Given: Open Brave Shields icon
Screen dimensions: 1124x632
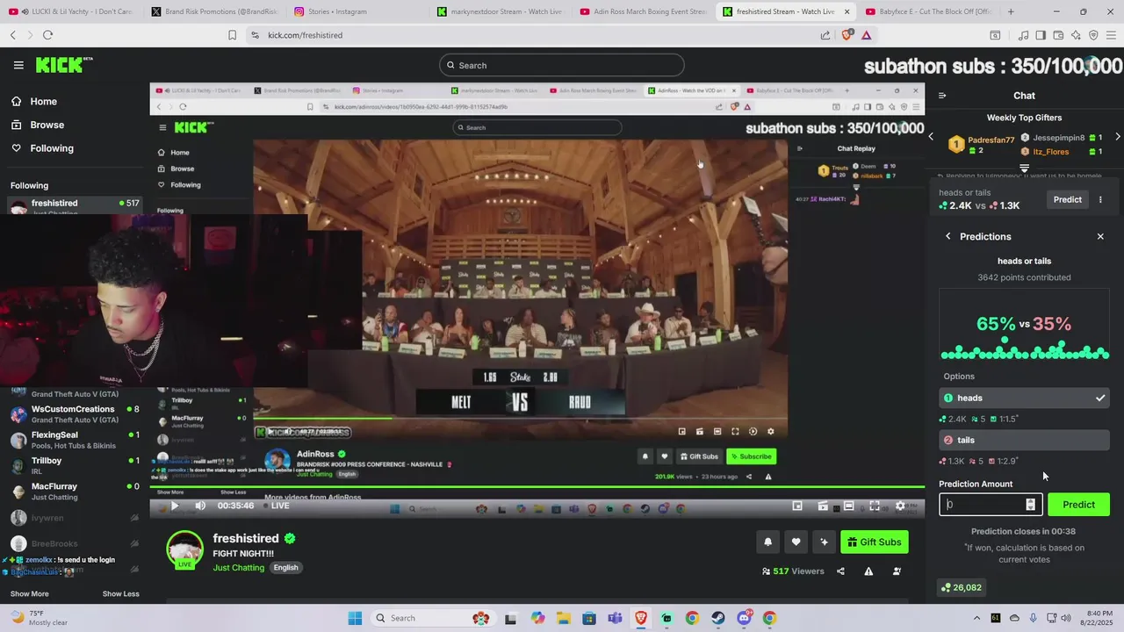Looking at the screenshot, I should click(x=847, y=35).
